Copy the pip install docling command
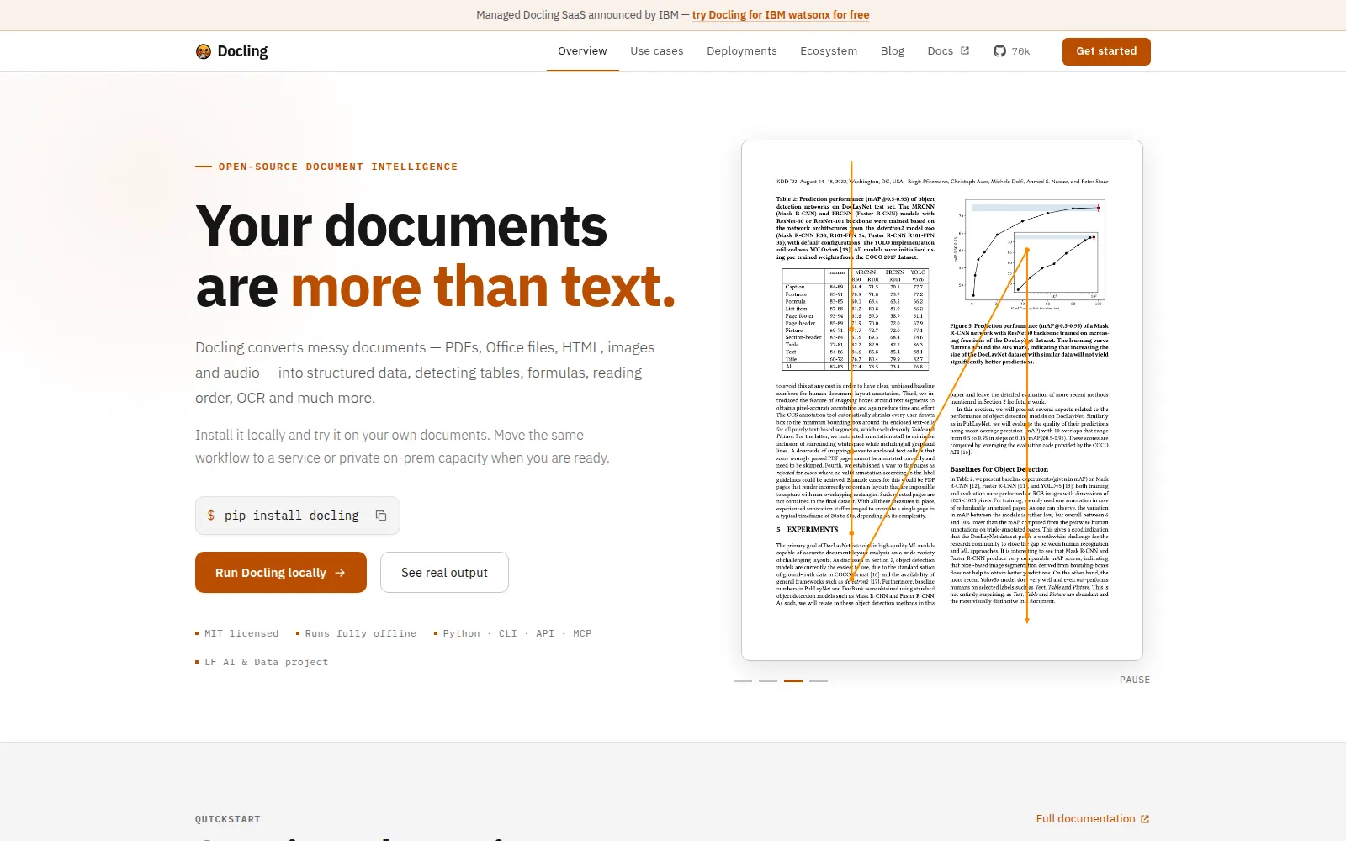Viewport: 1346px width, 841px height. pyautogui.click(x=381, y=516)
